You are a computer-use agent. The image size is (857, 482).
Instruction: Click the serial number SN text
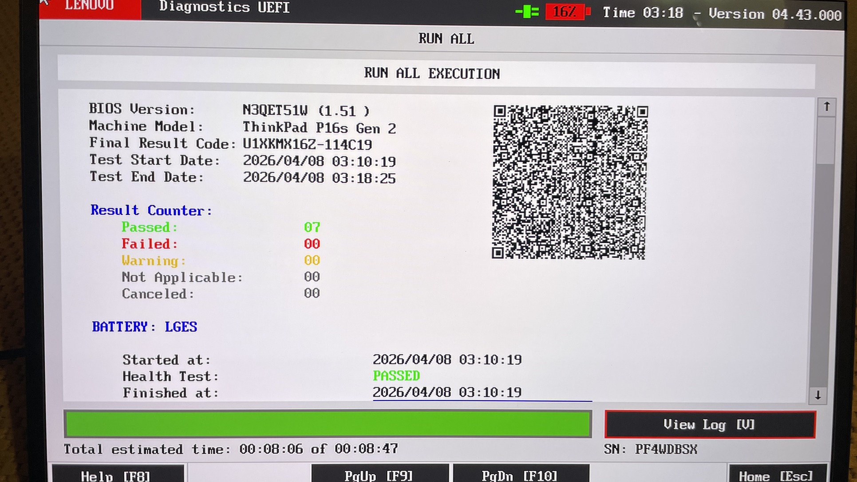coord(650,449)
